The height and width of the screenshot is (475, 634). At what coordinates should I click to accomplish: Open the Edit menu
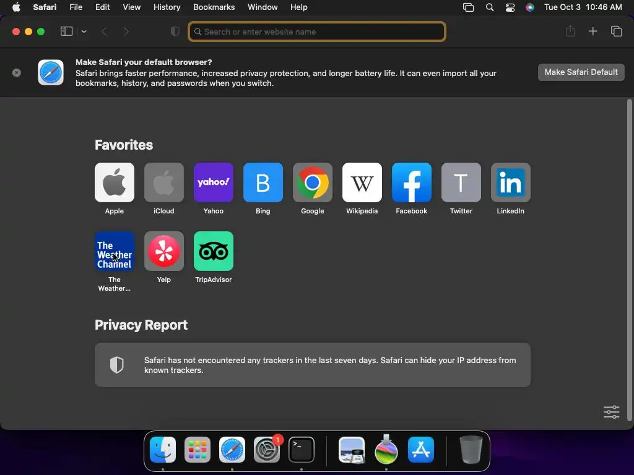pyautogui.click(x=102, y=7)
